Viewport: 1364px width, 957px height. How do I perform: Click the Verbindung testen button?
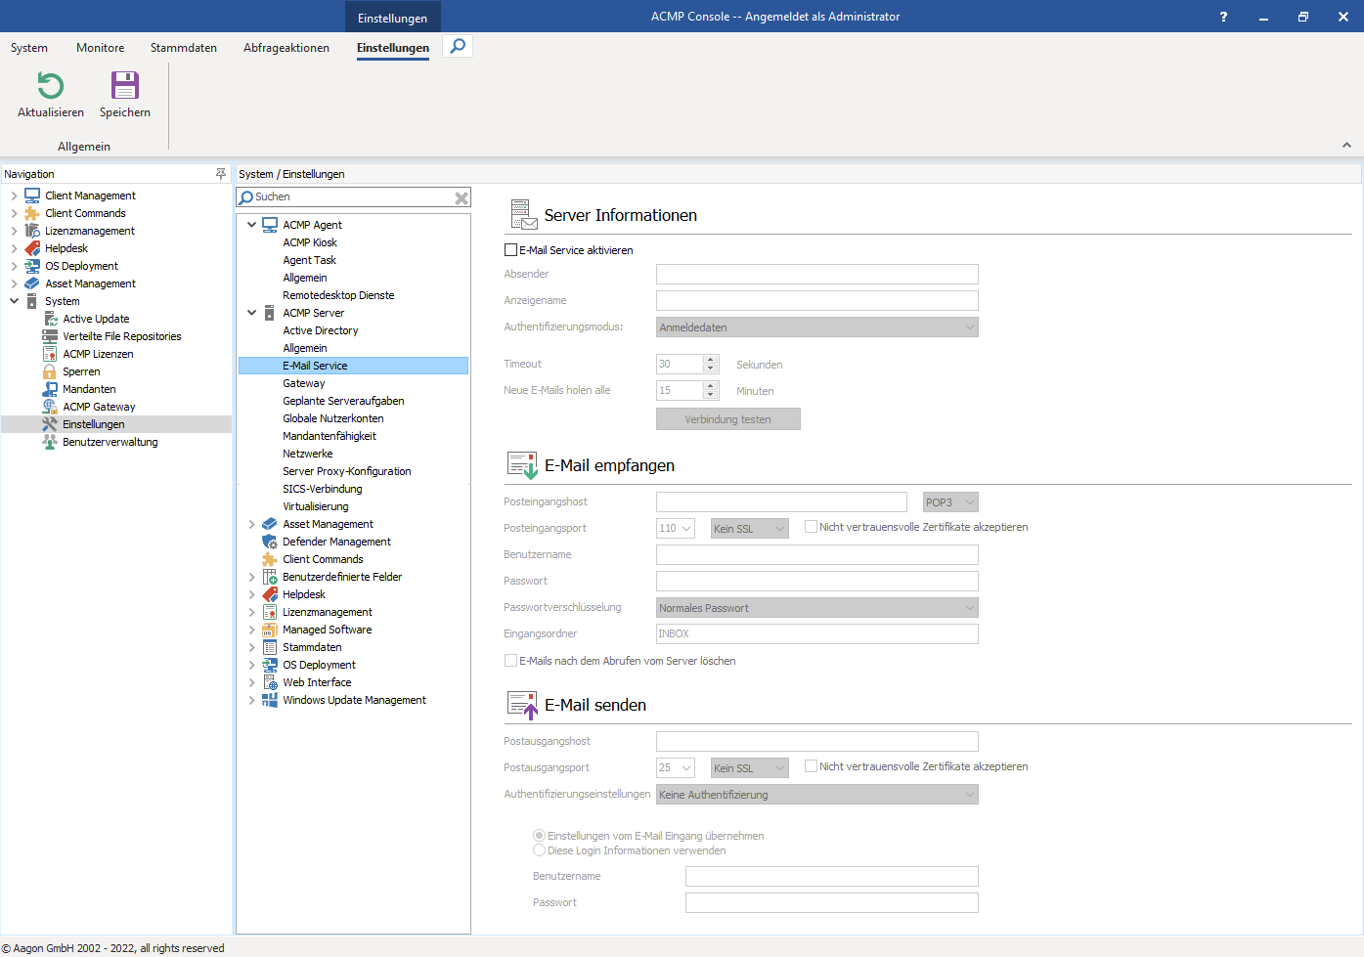click(x=727, y=419)
